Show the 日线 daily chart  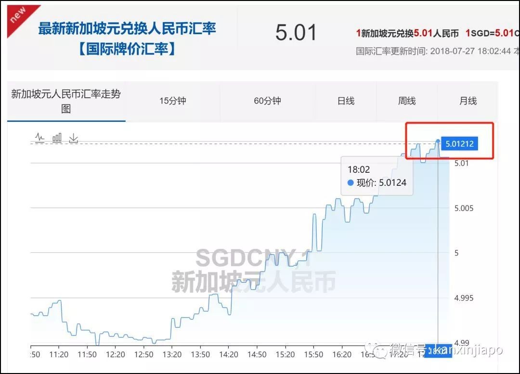(x=346, y=101)
